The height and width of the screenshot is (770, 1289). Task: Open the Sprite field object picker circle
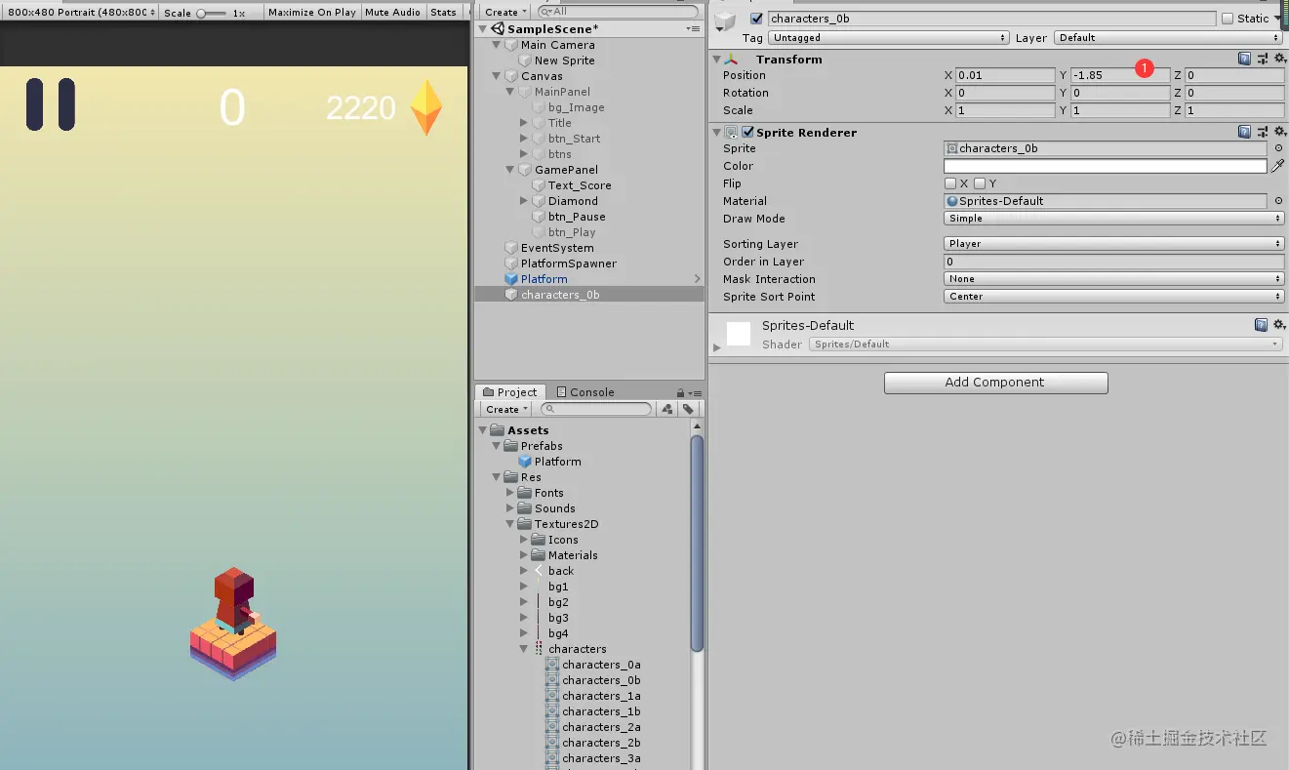click(x=1278, y=148)
